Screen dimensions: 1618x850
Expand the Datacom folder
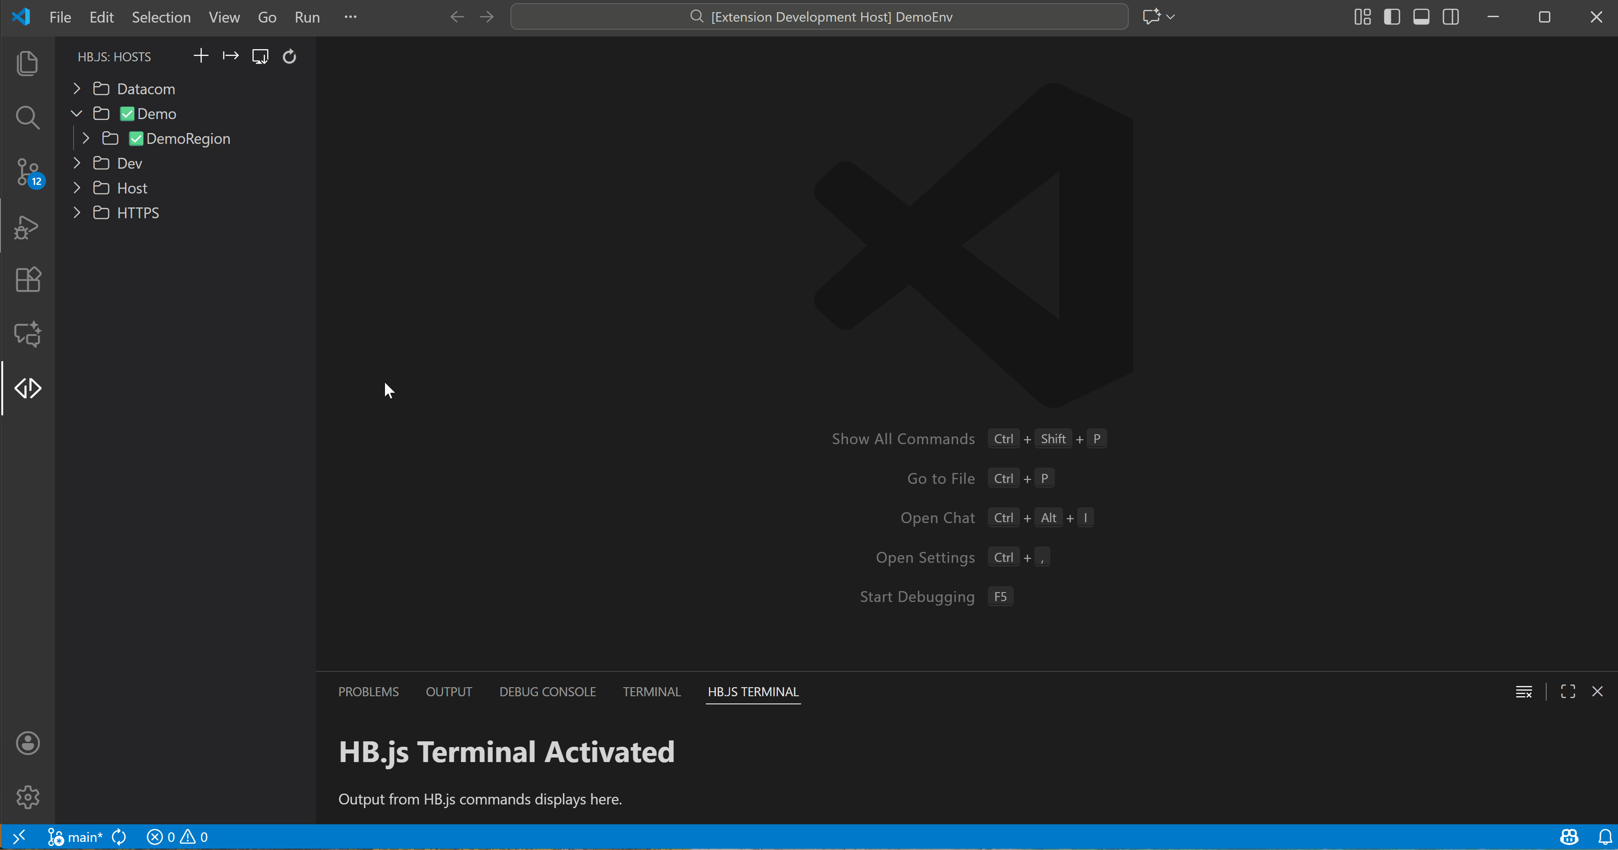click(x=76, y=88)
